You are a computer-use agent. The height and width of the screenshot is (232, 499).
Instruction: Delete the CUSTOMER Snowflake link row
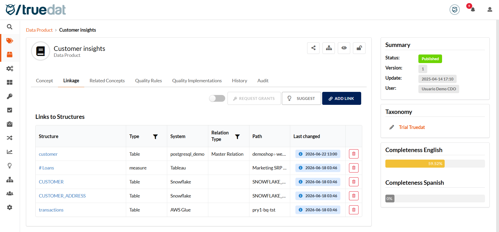pos(354,182)
